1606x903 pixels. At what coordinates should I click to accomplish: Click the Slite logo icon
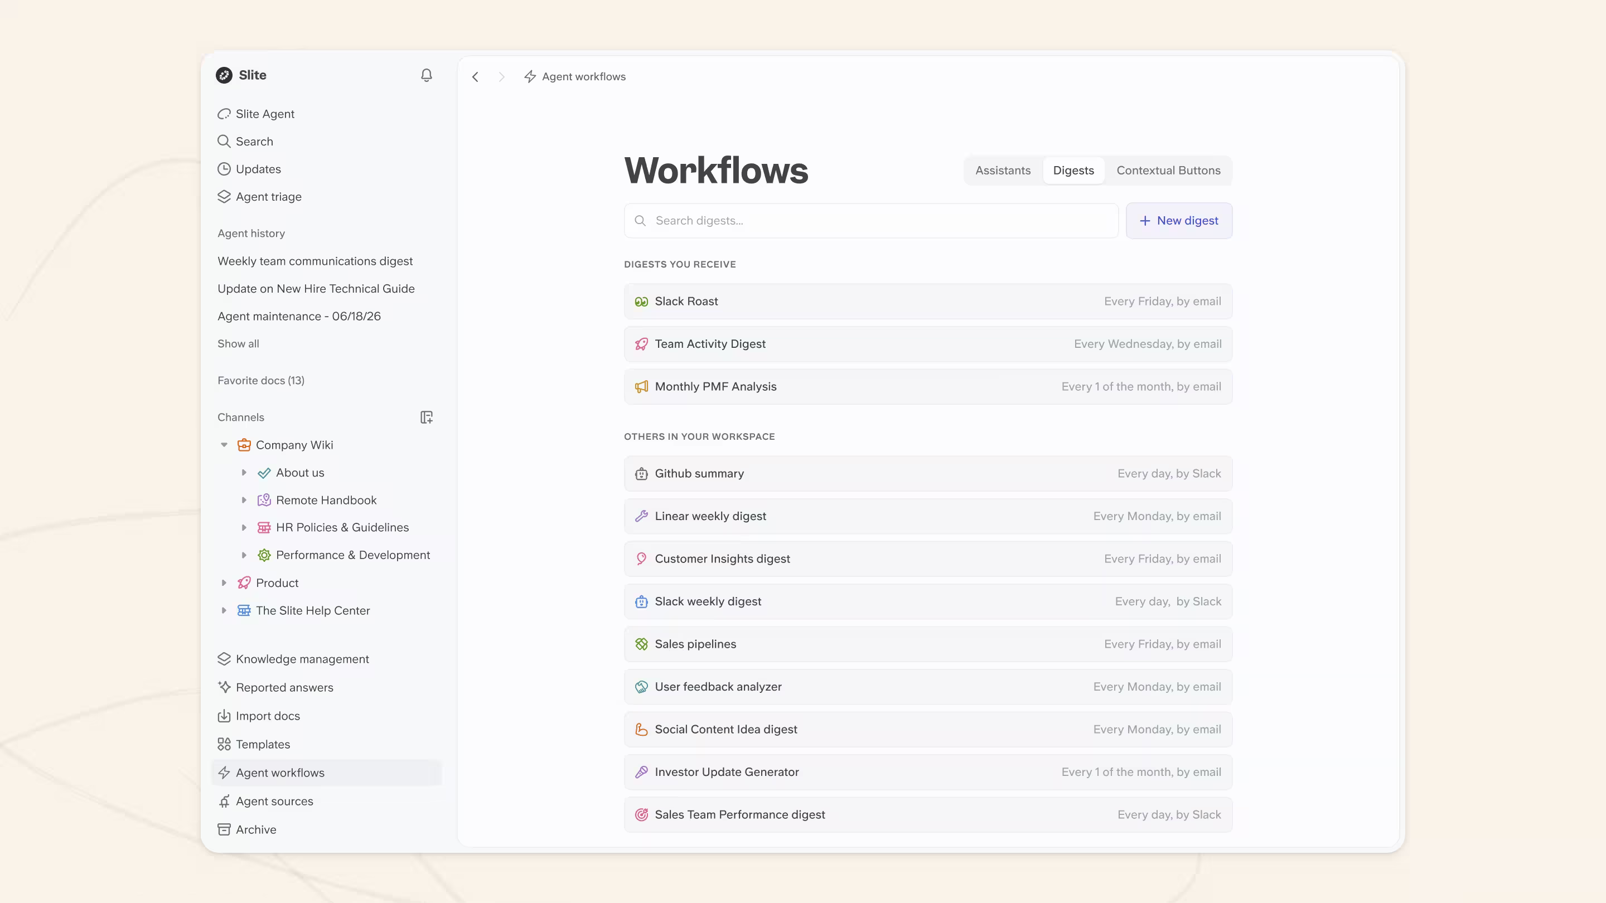pos(224,75)
